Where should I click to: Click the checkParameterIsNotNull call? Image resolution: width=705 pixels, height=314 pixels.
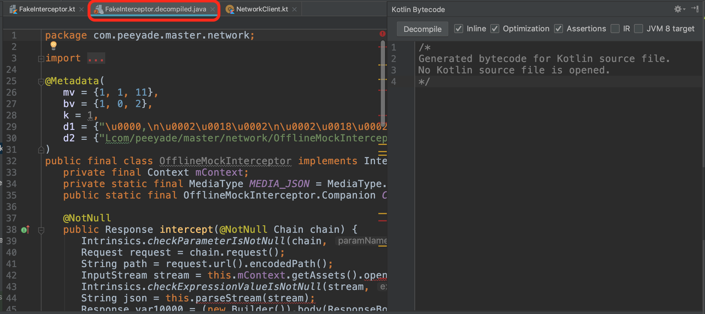216,241
